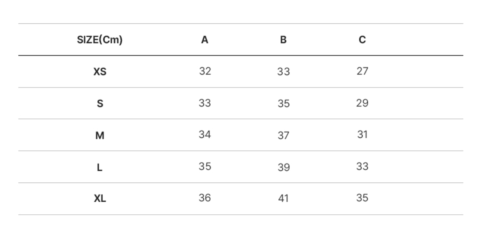Select XS row C value 27
This screenshot has height=239, width=481.
tap(362, 71)
